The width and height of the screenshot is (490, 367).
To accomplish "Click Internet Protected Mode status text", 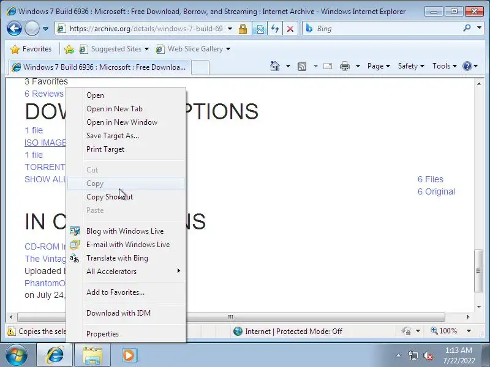I will click(293, 332).
